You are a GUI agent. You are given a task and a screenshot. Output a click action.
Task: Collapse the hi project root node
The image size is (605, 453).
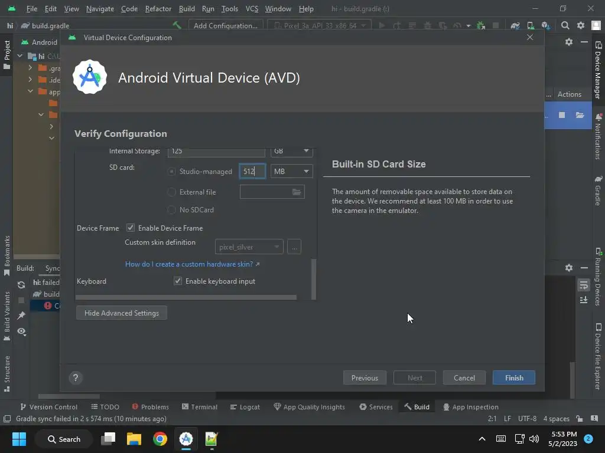pos(19,56)
